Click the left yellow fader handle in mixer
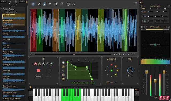 tap(147, 72)
